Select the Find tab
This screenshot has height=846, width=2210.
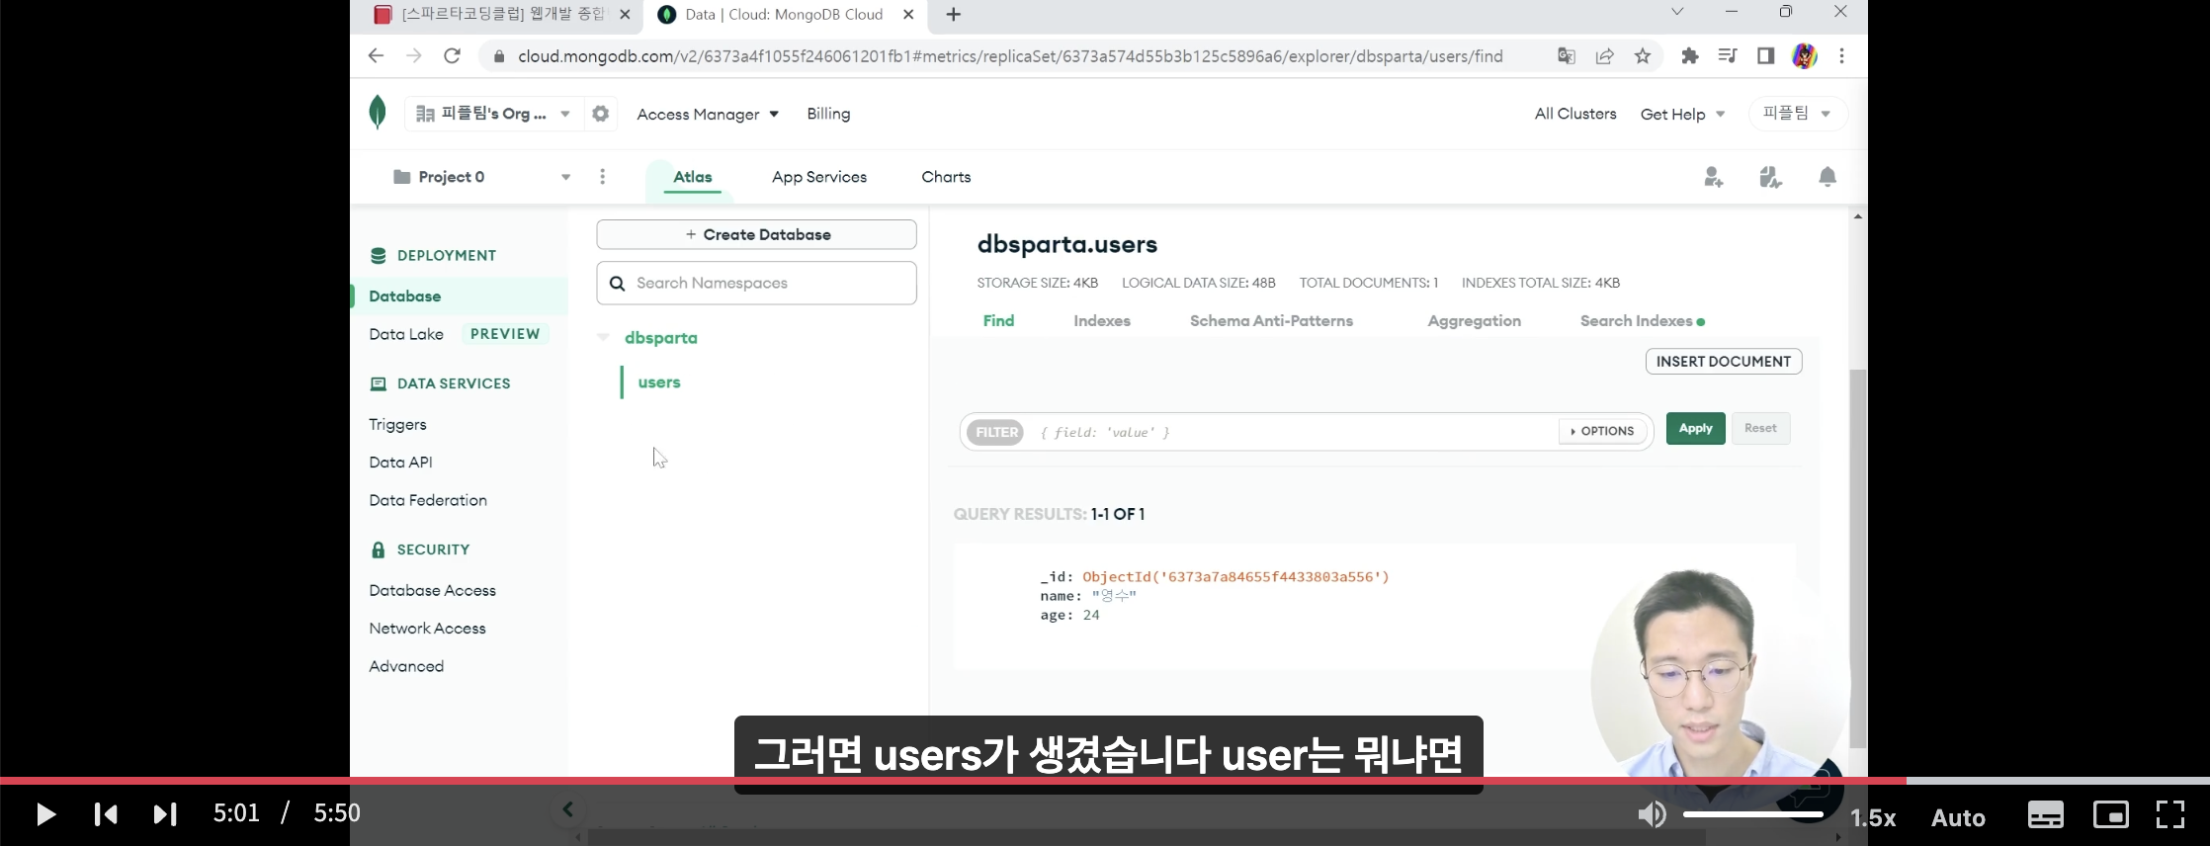(998, 320)
